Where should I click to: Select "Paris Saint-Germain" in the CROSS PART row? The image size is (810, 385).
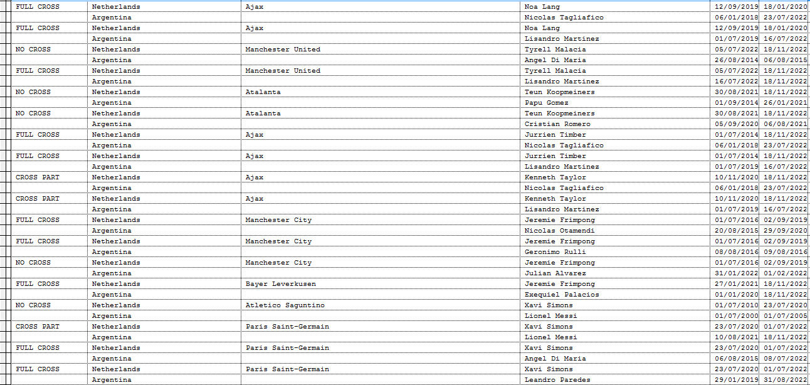pos(287,327)
